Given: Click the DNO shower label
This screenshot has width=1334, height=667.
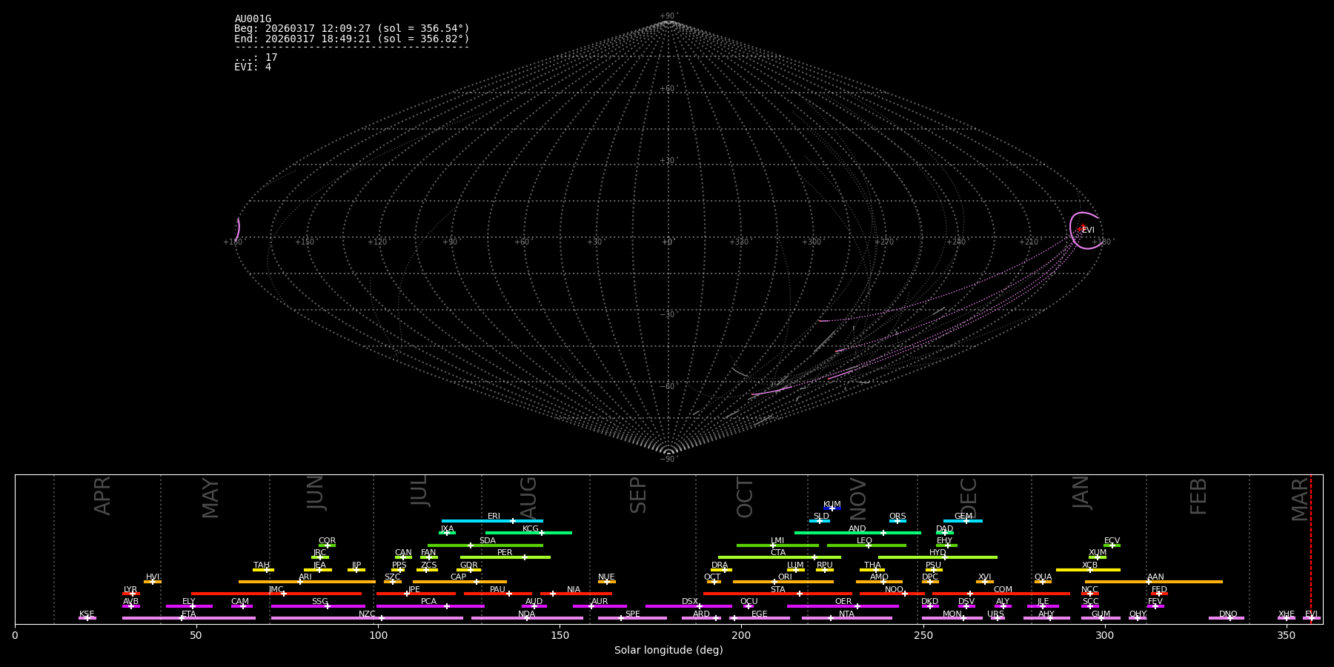Looking at the screenshot, I should (x=1228, y=614).
